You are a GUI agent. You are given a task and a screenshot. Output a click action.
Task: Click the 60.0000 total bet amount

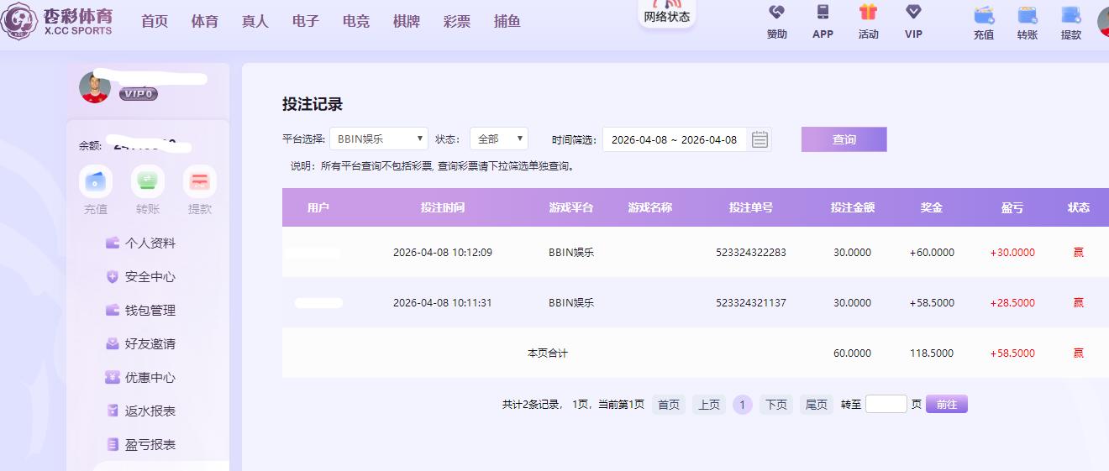click(x=853, y=353)
